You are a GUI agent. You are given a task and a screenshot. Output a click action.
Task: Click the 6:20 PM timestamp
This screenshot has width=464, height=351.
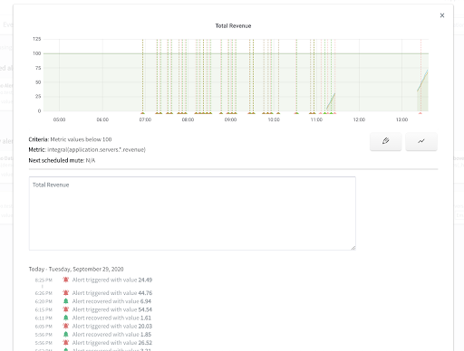pyautogui.click(x=43, y=301)
